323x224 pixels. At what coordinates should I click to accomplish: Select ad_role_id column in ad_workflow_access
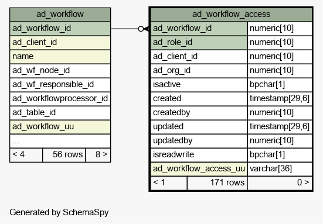pyautogui.click(x=199, y=43)
